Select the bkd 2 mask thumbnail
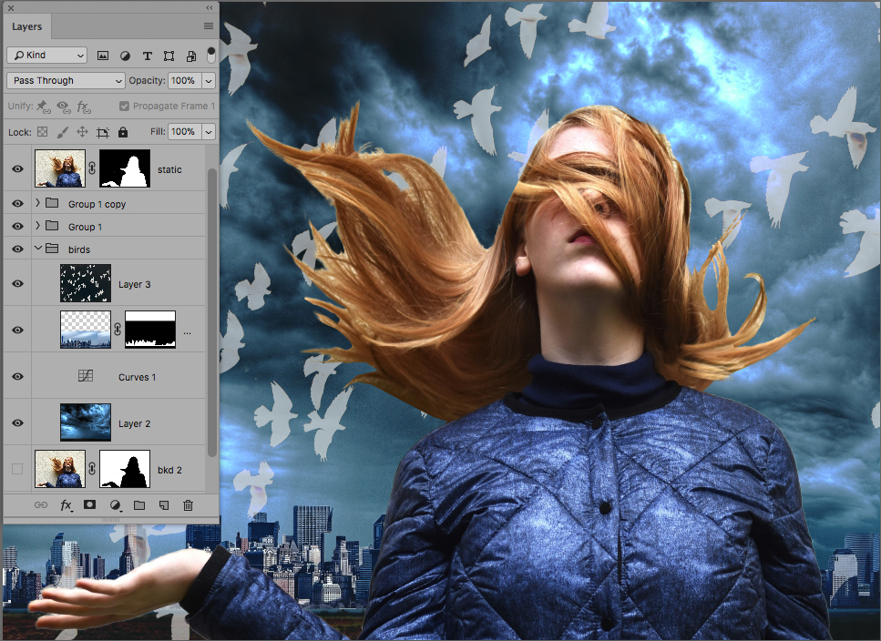 (x=125, y=469)
